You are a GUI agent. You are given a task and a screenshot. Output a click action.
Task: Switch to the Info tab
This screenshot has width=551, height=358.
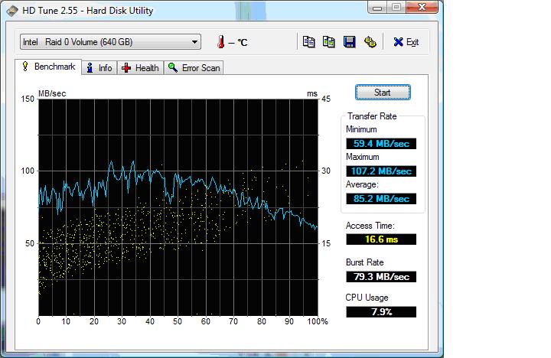tap(99, 68)
